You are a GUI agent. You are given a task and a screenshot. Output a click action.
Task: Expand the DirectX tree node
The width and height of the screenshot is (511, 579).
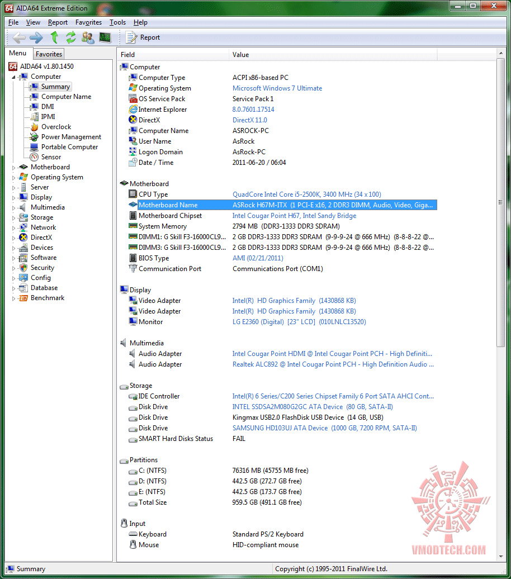[x=13, y=238]
